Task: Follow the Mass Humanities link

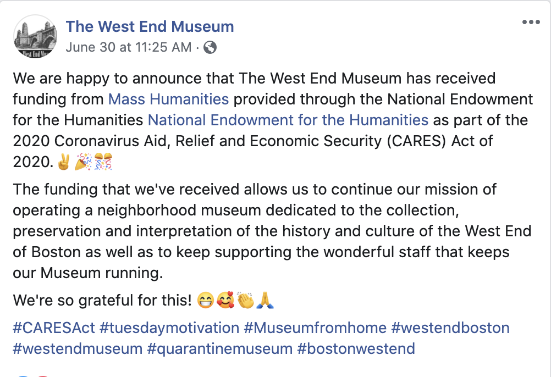Action: tap(168, 99)
